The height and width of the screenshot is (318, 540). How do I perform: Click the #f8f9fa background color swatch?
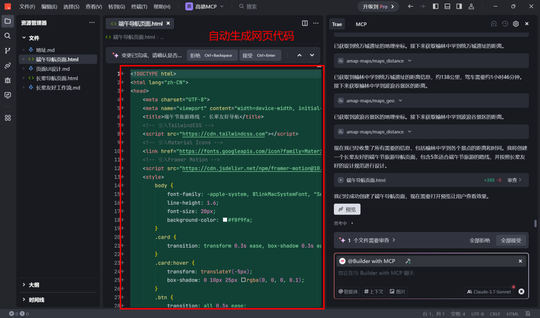tap(225, 220)
